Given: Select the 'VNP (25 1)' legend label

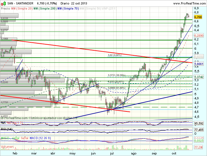Looking at the screenshot, I should [109, 9].
